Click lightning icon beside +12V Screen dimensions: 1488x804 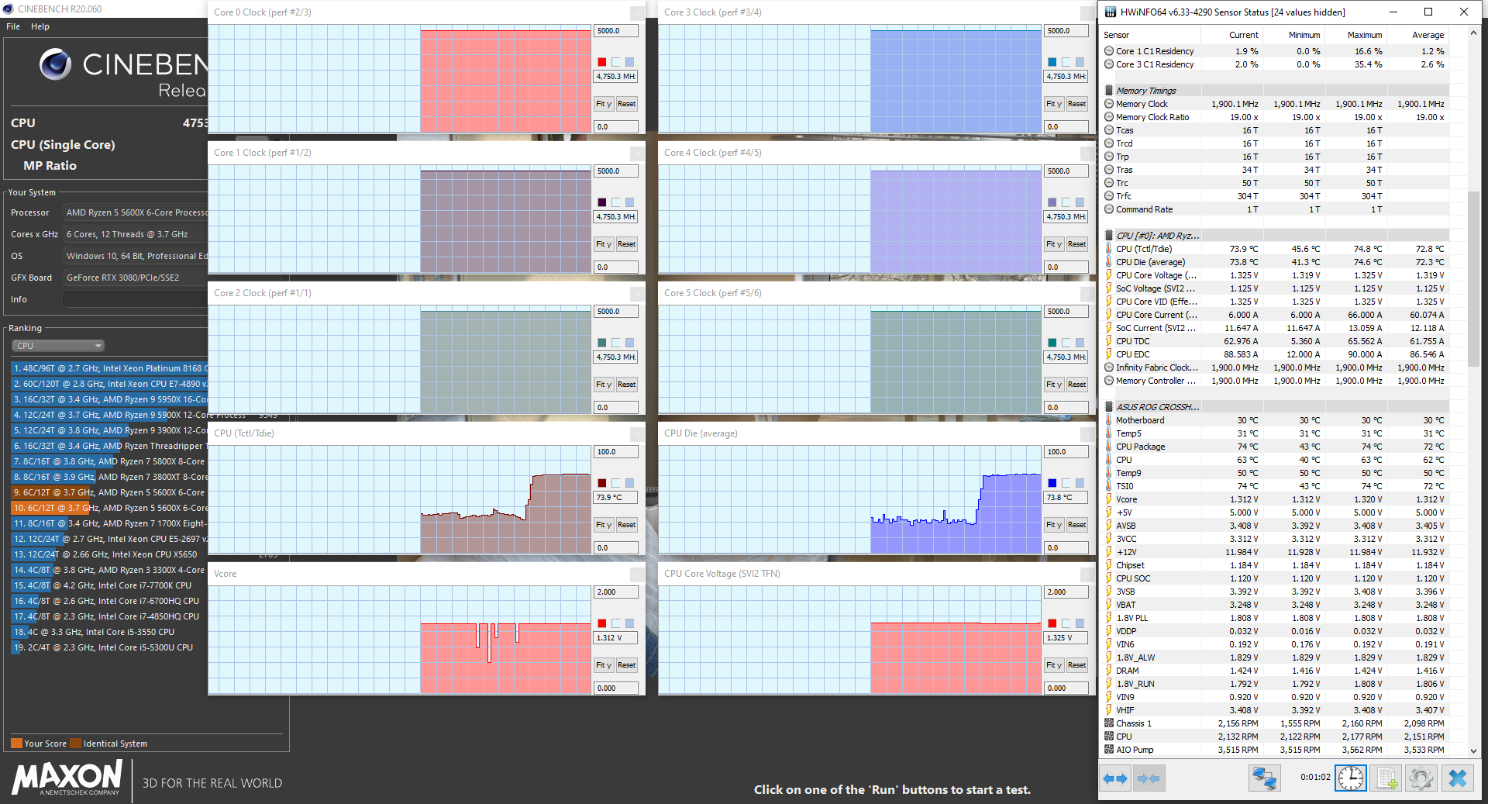pos(1109,552)
